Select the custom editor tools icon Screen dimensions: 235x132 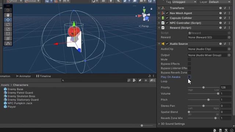8,43
